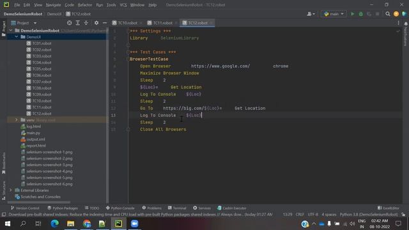Screen dimensions: 409x230
Task: Click 4 spaces indent widget
Action: [329, 215]
